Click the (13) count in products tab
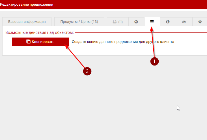 (x=95, y=22)
